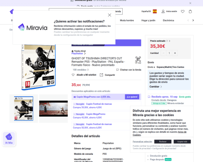
Task: Click the search input field
Action: coord(85,12)
